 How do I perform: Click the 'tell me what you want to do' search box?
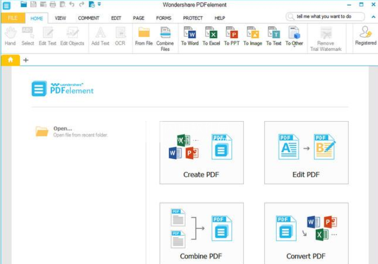325,17
